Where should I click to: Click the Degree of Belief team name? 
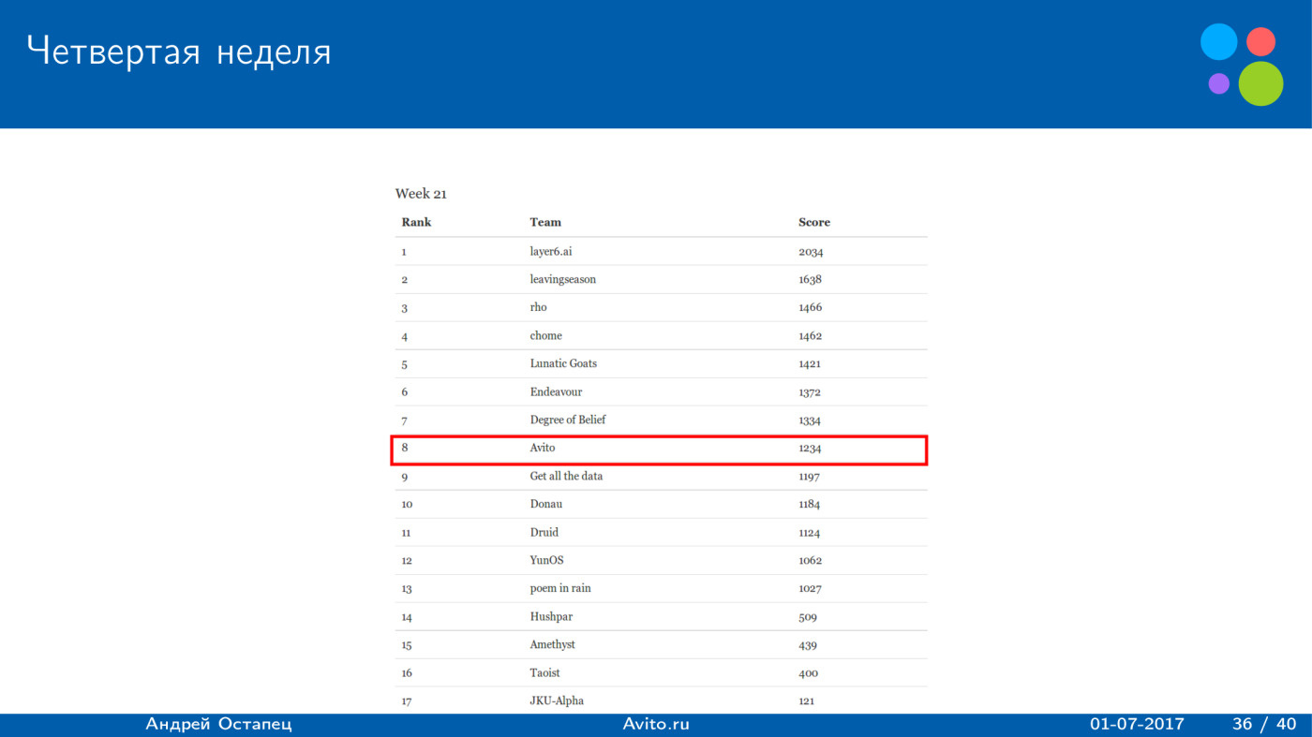click(x=568, y=420)
